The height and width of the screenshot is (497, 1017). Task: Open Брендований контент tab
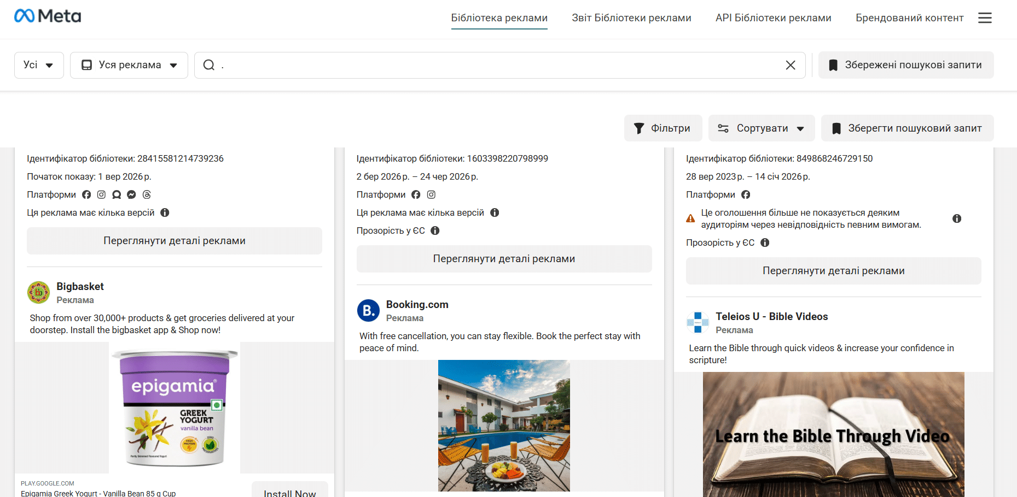point(909,18)
